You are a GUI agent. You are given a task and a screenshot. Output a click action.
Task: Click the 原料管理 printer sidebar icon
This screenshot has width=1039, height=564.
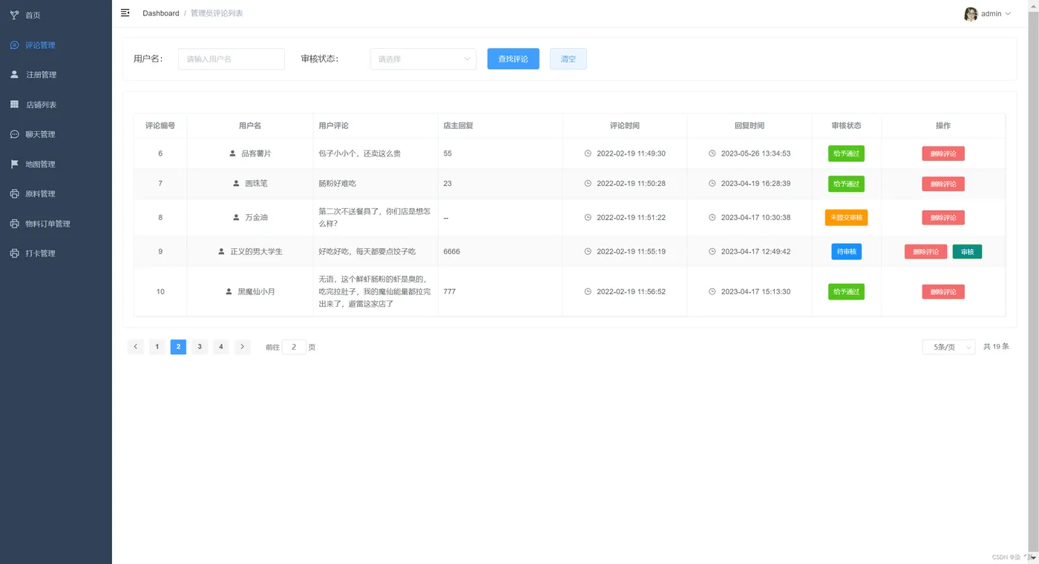click(14, 193)
